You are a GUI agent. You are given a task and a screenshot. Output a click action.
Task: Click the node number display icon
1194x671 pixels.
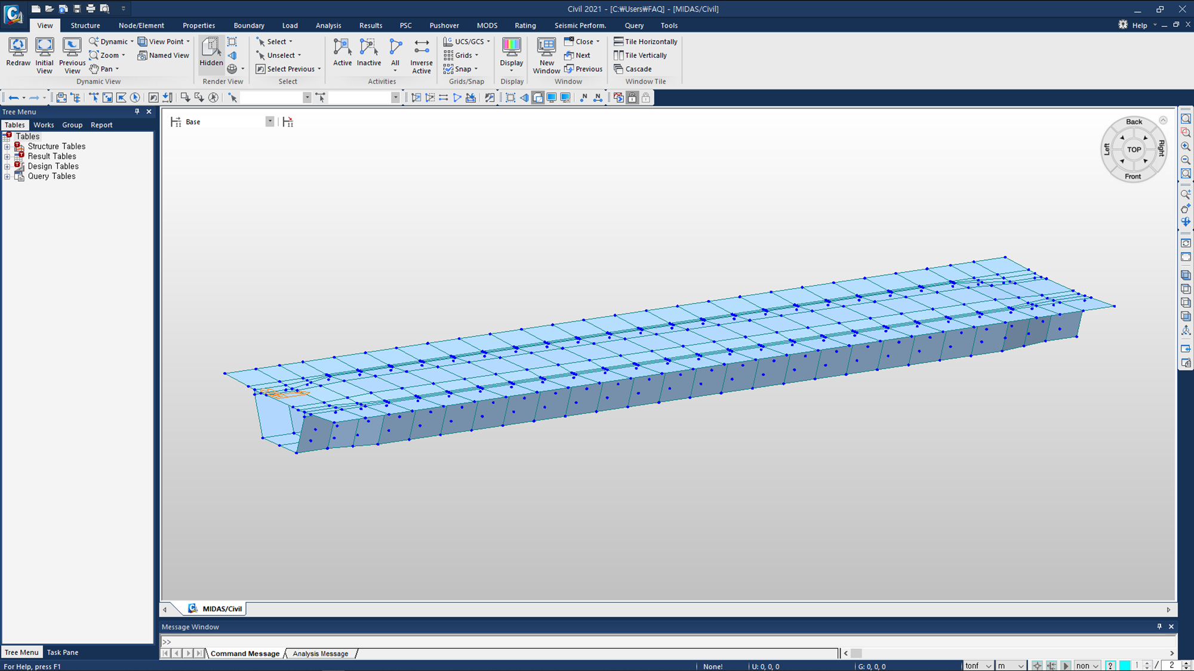(x=584, y=97)
